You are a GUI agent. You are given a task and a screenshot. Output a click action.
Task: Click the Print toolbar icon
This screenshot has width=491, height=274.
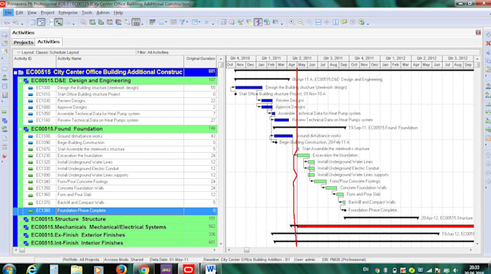tap(7, 22)
